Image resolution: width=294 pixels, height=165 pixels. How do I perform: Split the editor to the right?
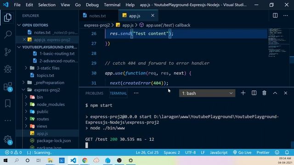pyautogui.click(x=275, y=16)
